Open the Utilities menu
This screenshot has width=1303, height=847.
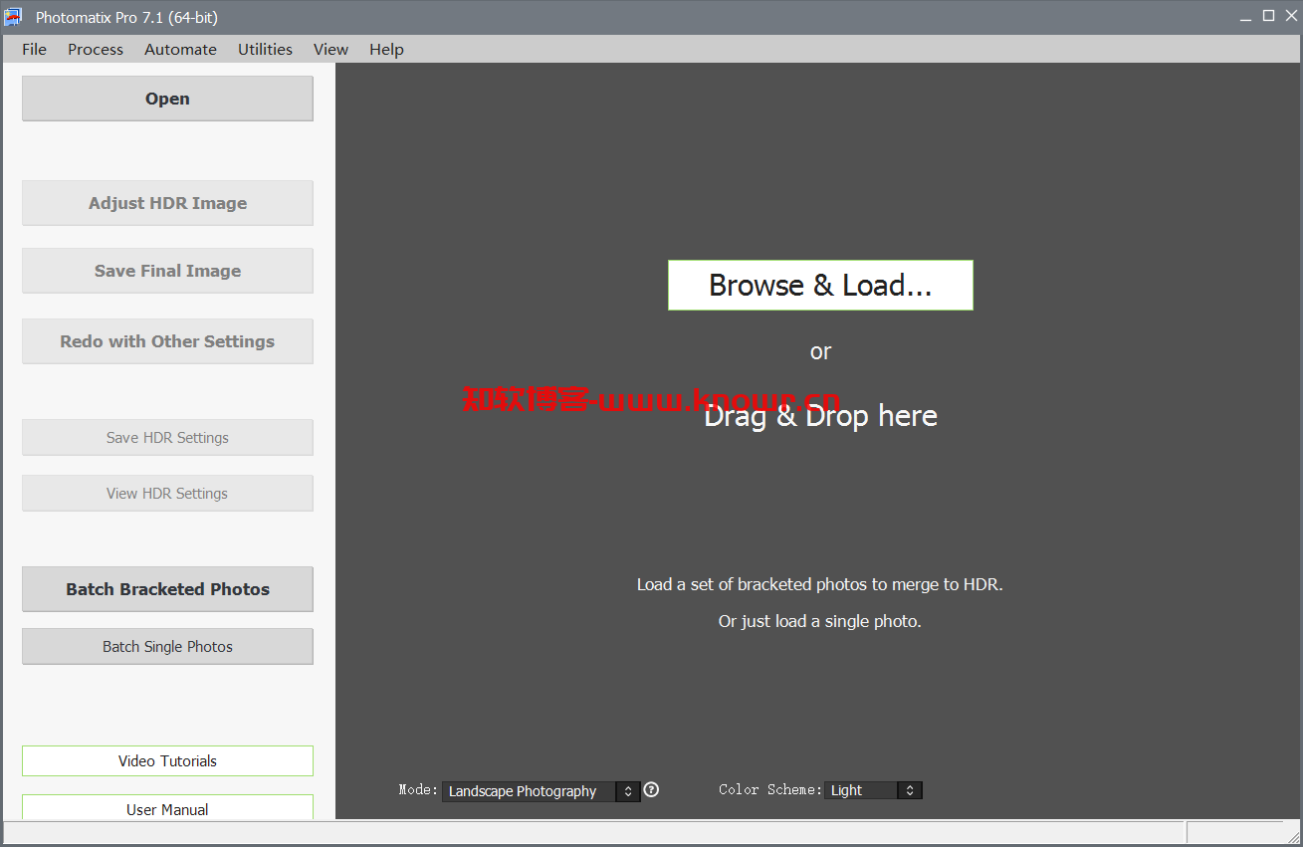(x=265, y=49)
